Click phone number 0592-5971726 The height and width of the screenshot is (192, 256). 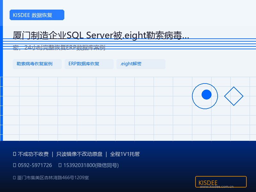[35, 165]
